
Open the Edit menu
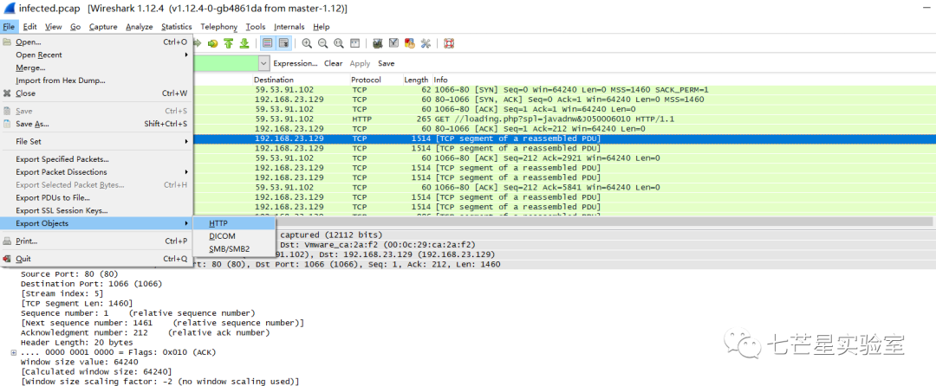pyautogui.click(x=29, y=27)
